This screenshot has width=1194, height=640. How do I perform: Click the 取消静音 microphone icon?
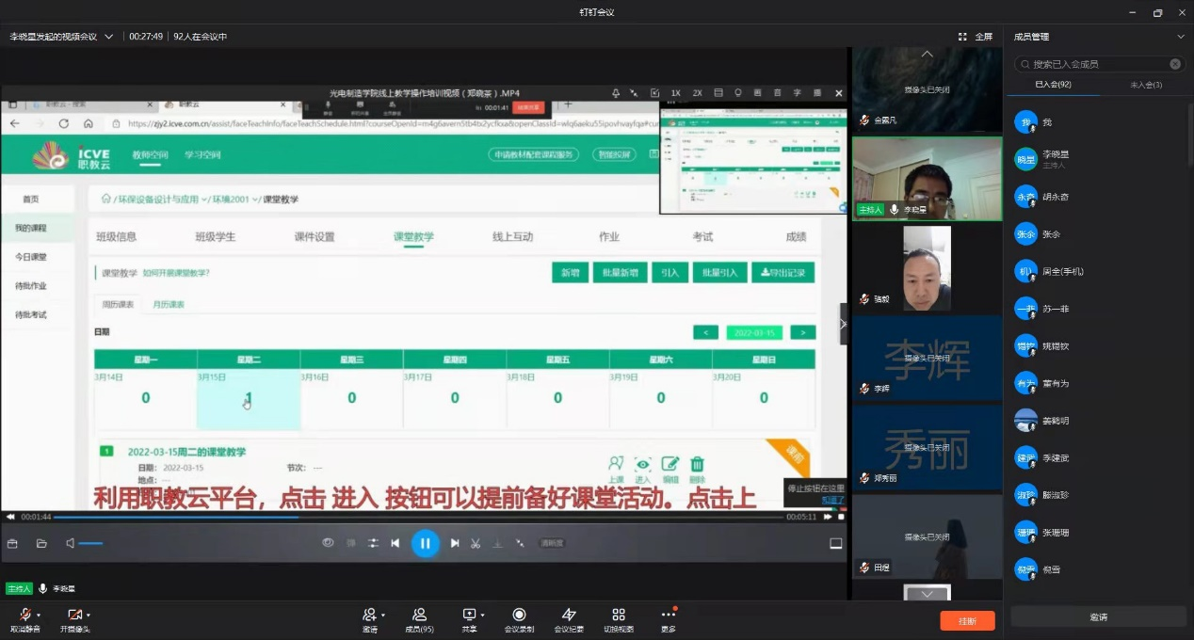(24, 615)
